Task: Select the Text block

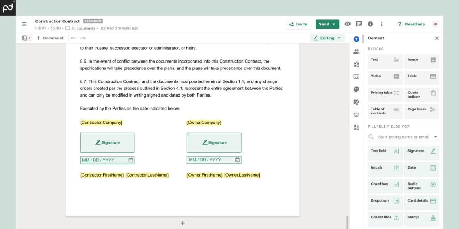Action: click(x=385, y=62)
